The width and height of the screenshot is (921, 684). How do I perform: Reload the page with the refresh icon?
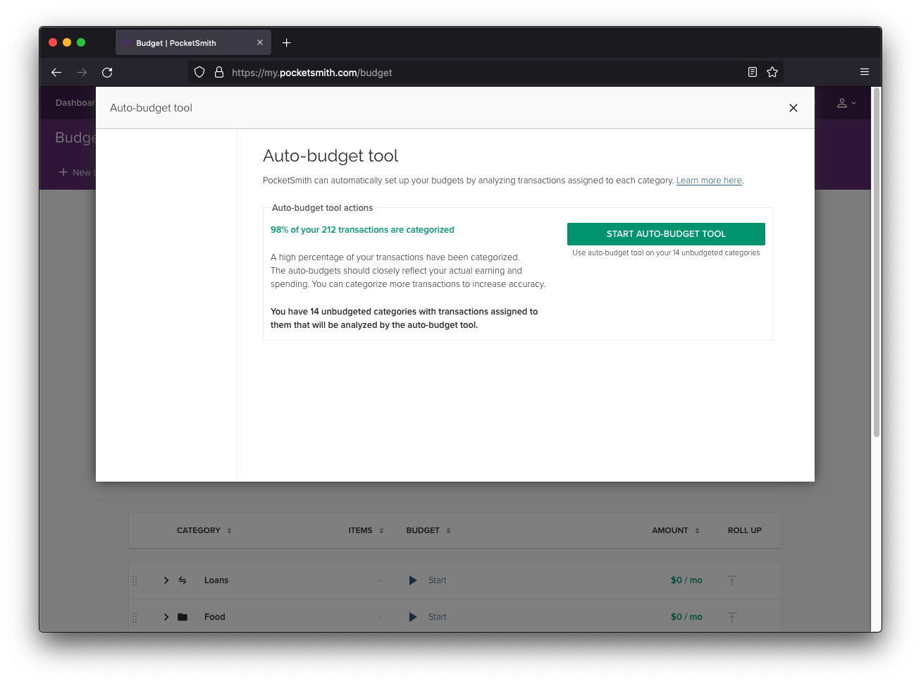coord(107,71)
